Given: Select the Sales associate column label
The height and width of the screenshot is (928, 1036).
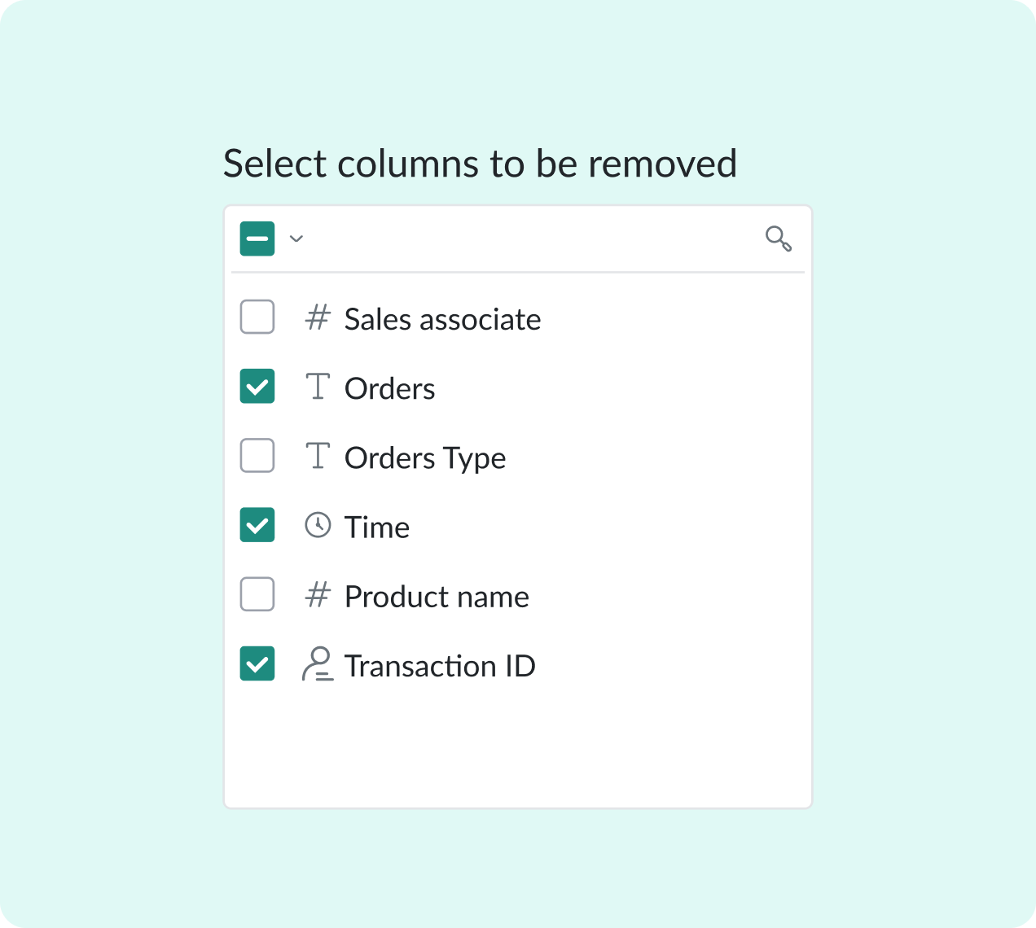Looking at the screenshot, I should 442,319.
